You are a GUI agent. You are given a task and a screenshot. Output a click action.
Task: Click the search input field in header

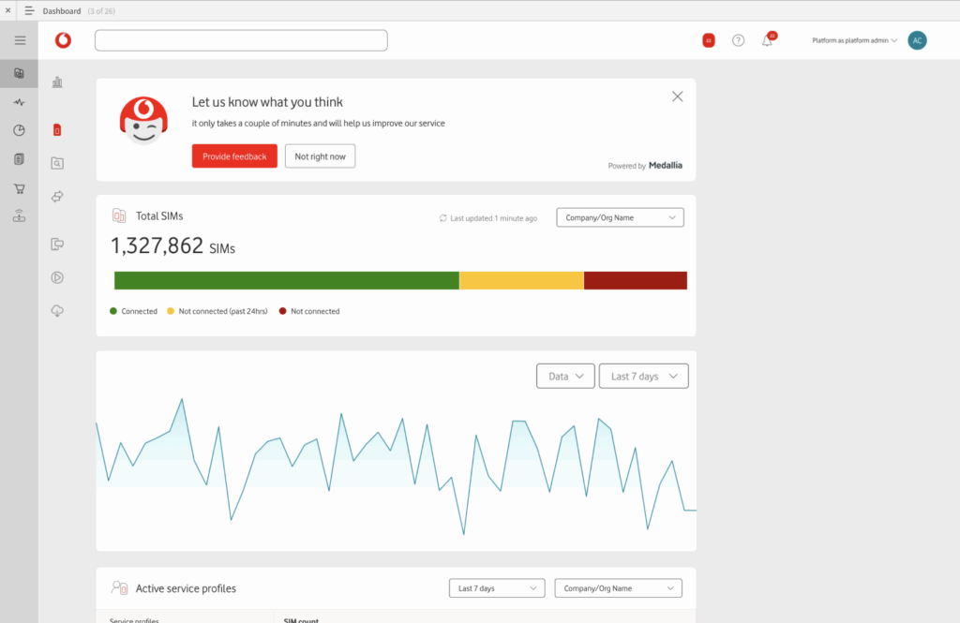241,40
